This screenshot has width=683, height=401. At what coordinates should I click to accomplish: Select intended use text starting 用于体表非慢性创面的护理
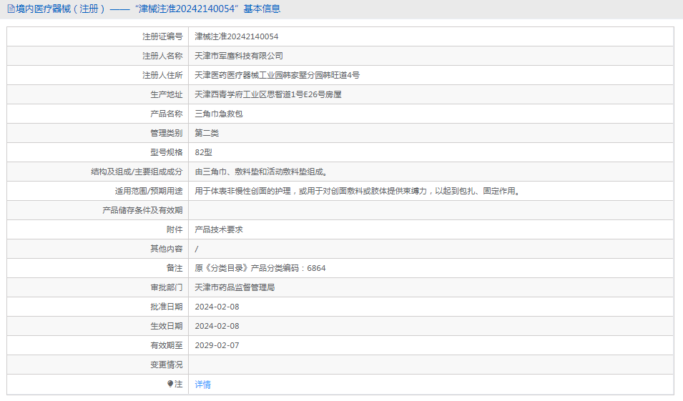click(358, 191)
